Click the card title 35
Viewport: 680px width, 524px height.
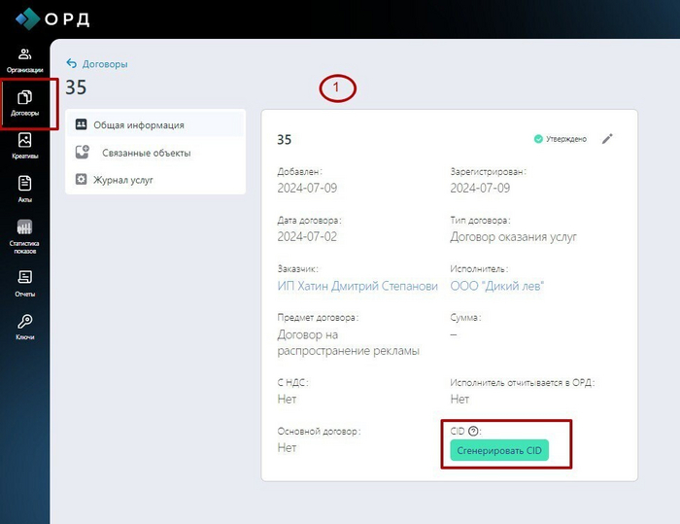[x=284, y=139]
